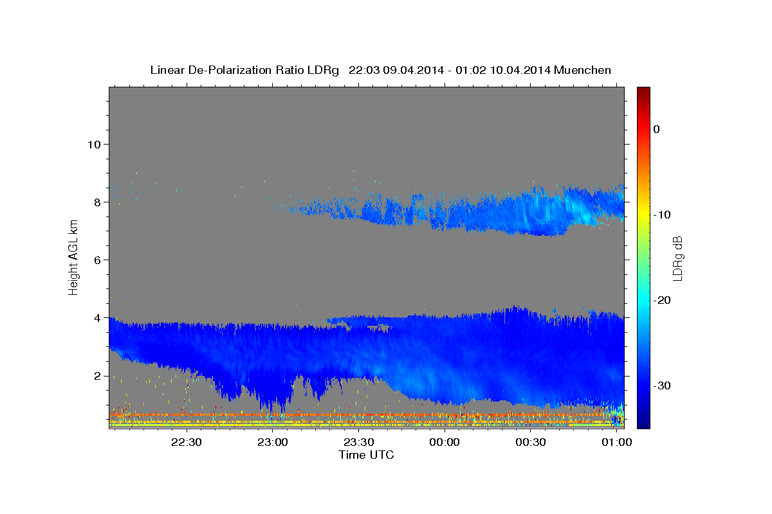This screenshot has width=772, height=514.
Task: Click the height tick label '10'
Action: pyautogui.click(x=93, y=144)
